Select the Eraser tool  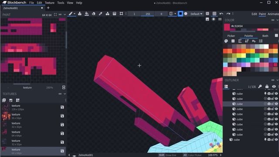94,14
